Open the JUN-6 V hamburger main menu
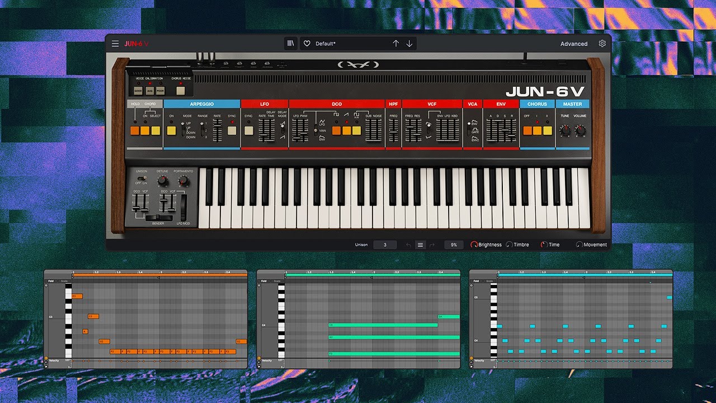The height and width of the screenshot is (403, 716). 115,44
